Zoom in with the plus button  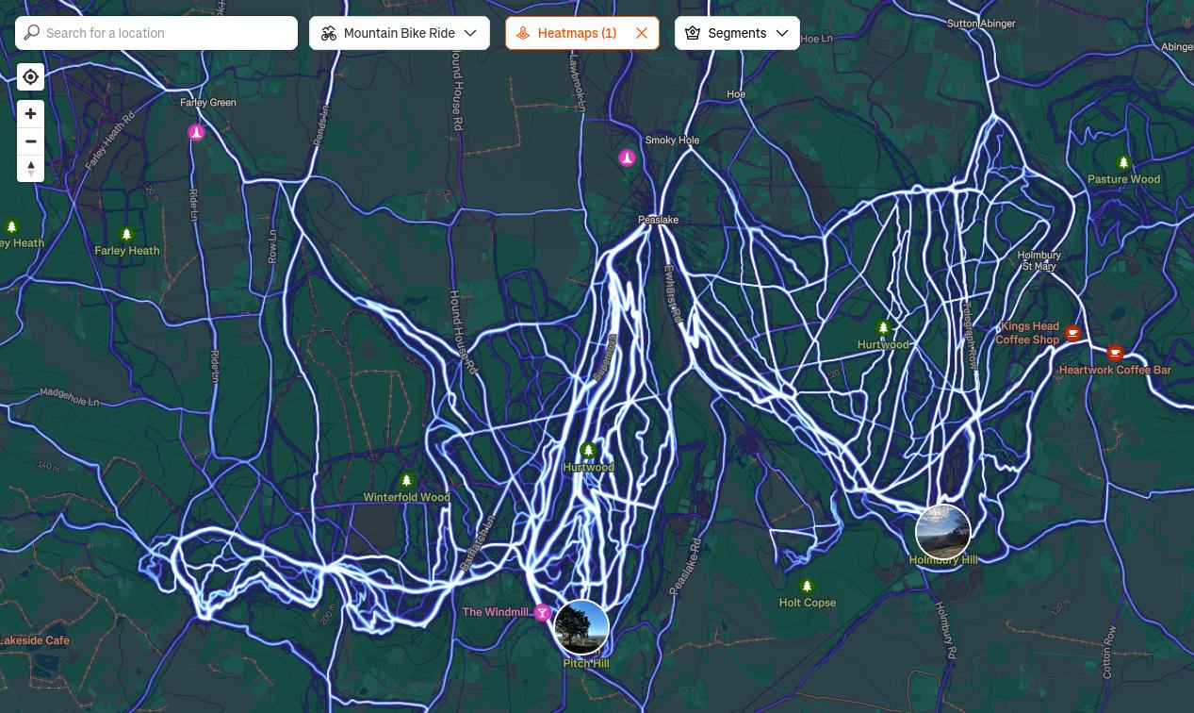(x=30, y=114)
